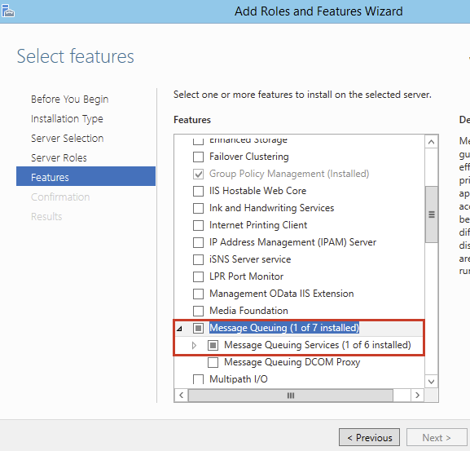The height and width of the screenshot is (451, 470).
Task: Click the horizontal scroll left arrow
Action: (182, 396)
